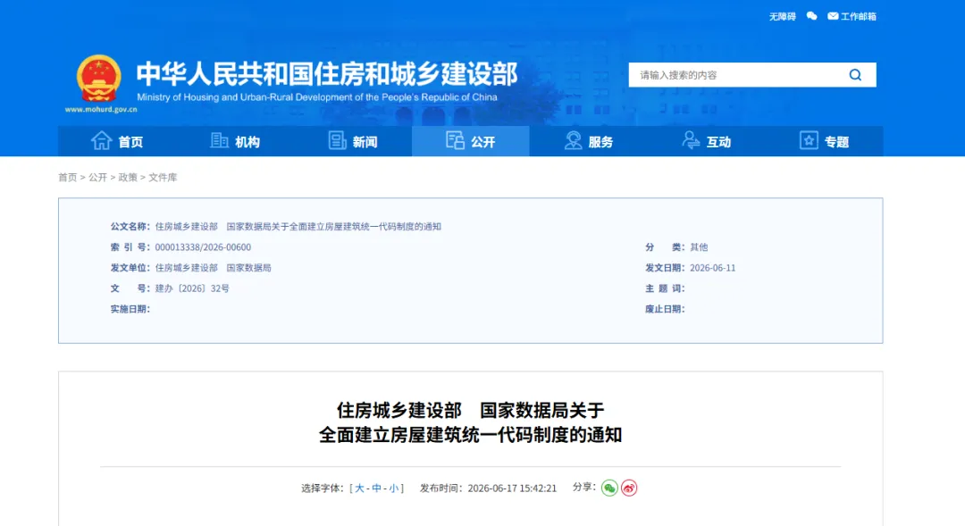Click the article heading 全面建立房屋建筑统一代码制度的通知
The image size is (965, 526).
[x=470, y=435]
